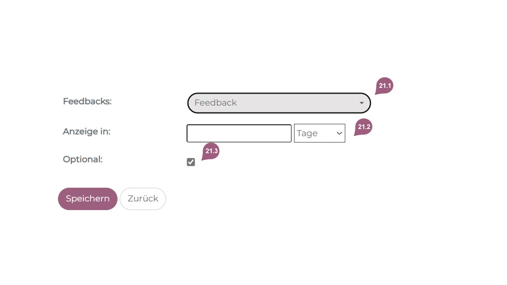Select the word Tage in unit selector
Viewport: 507px width, 285px height.
tap(307, 133)
